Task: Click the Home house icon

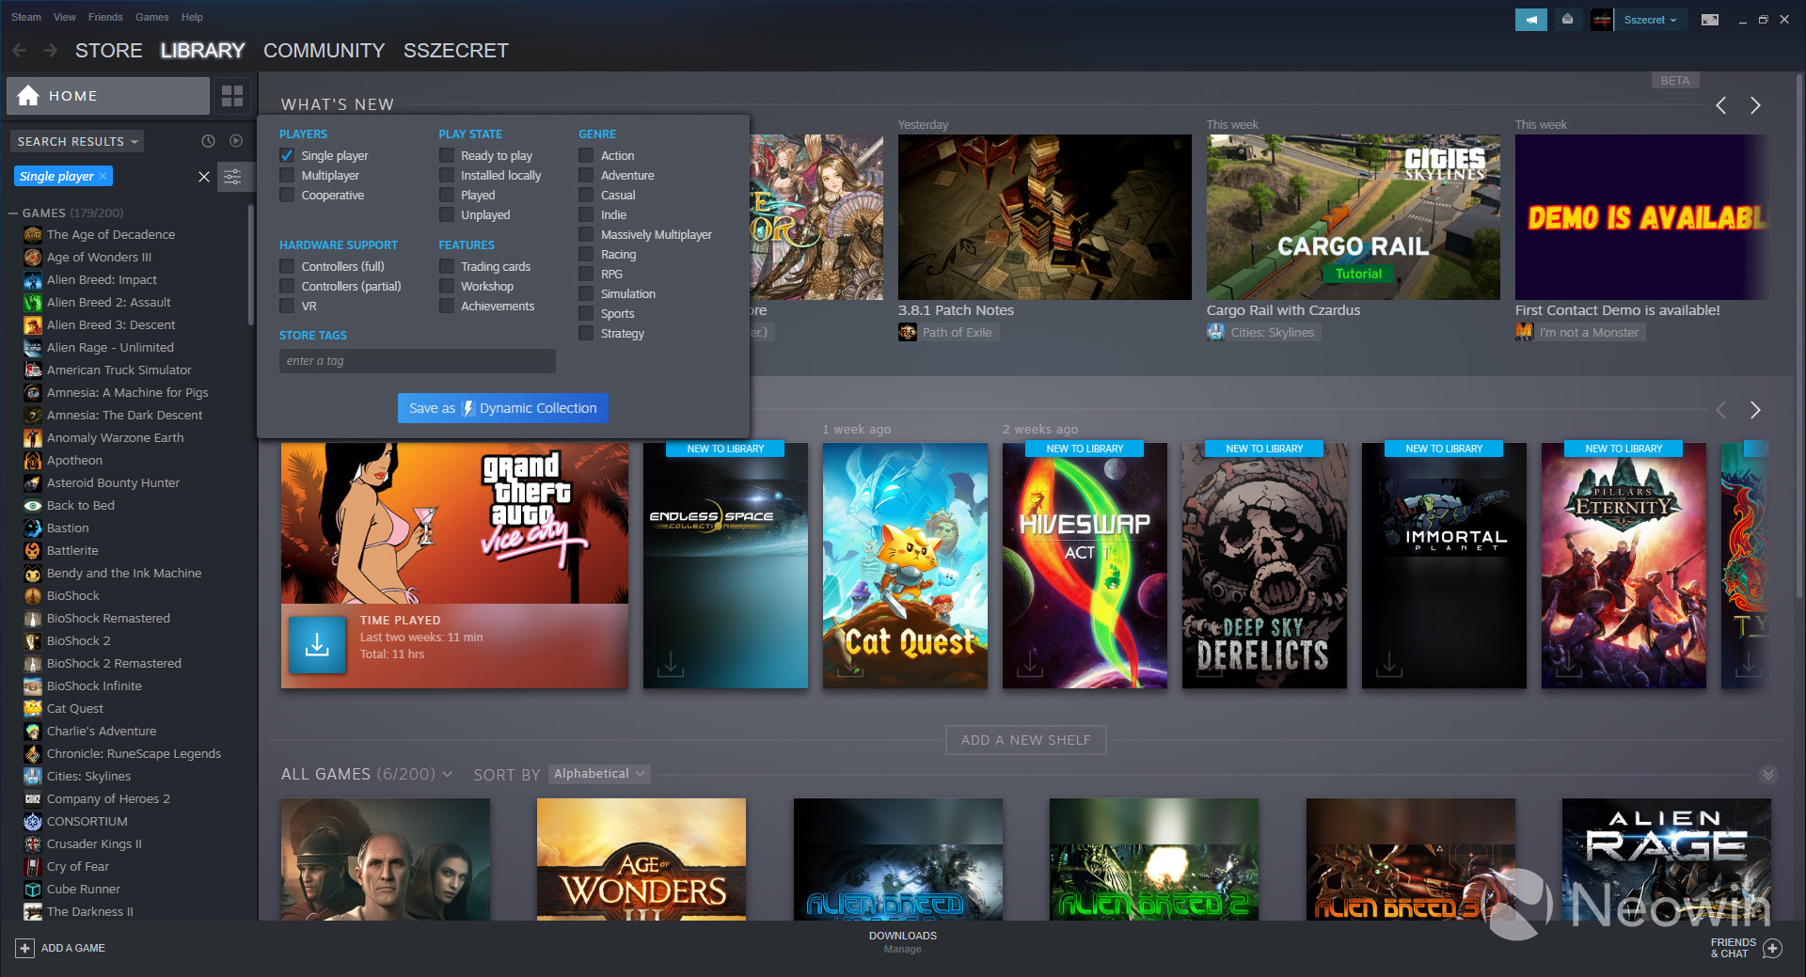Action: (28, 96)
